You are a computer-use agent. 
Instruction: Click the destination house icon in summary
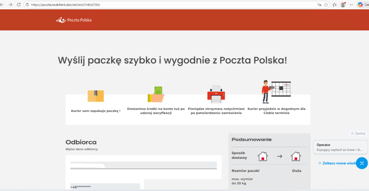296,156
